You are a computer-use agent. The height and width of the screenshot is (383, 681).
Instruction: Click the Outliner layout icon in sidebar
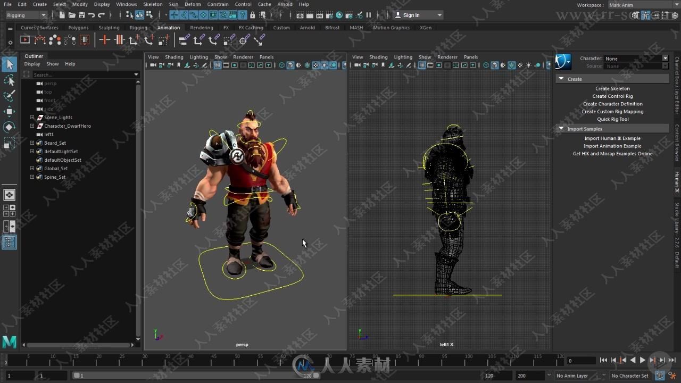point(9,243)
